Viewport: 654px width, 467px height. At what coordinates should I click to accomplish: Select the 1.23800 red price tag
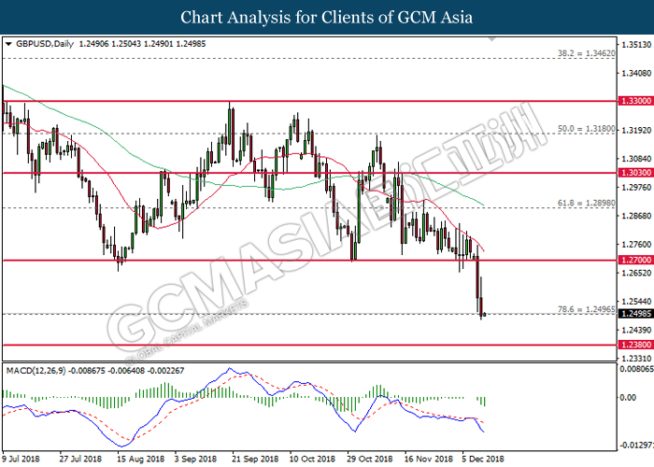click(x=635, y=345)
